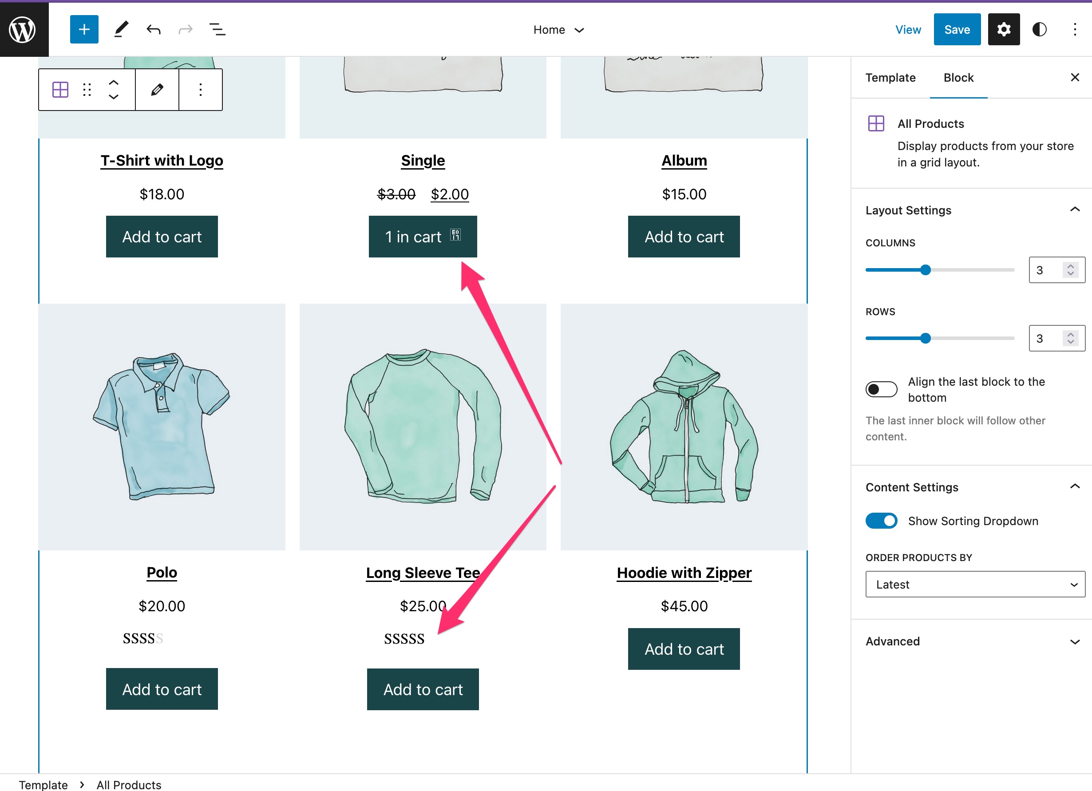The height and width of the screenshot is (791, 1092).
Task: Open the block inserter
Action: (83, 29)
